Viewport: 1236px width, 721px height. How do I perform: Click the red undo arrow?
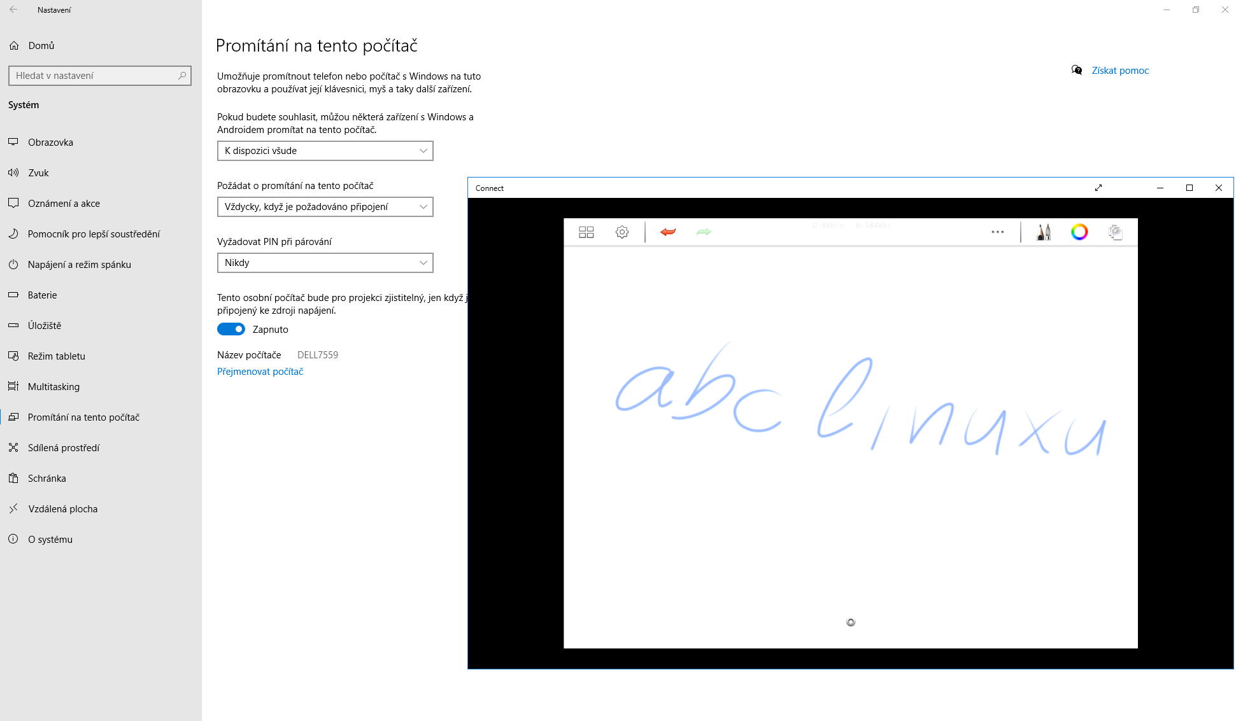pos(668,232)
